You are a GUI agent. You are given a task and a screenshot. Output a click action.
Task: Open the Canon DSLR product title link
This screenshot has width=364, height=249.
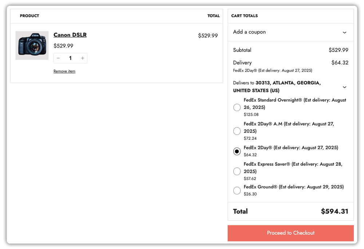click(70, 35)
